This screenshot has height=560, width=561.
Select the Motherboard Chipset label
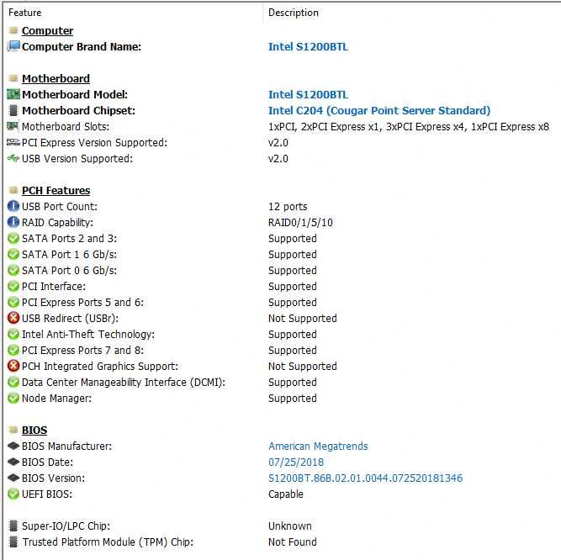pos(79,110)
